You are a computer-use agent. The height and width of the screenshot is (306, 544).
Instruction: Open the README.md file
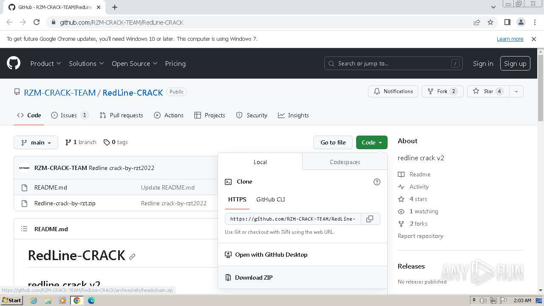(x=51, y=187)
